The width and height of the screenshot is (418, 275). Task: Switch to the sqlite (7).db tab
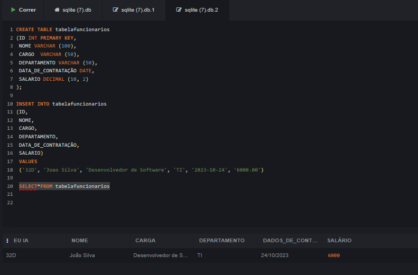(73, 10)
